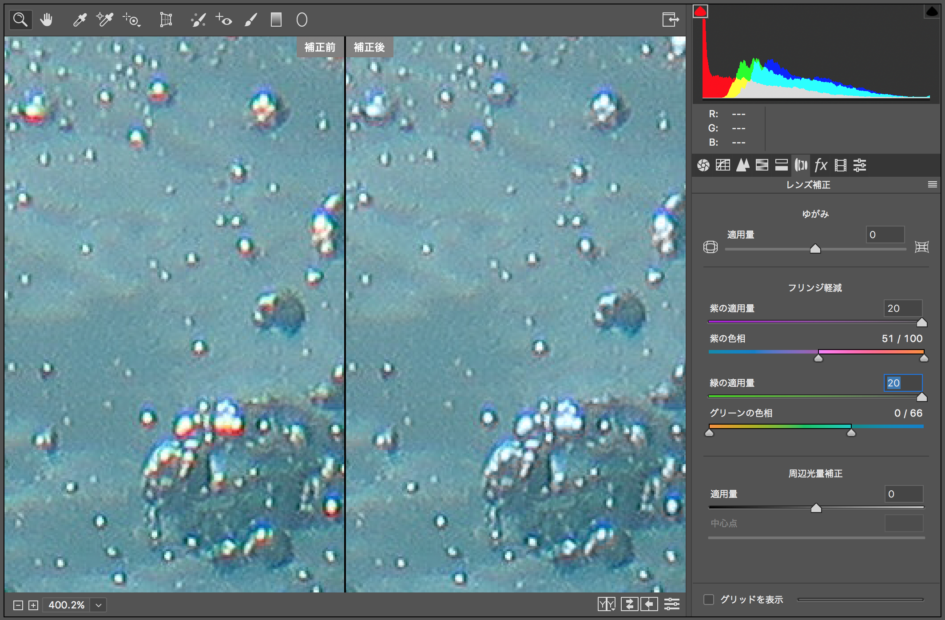Select the Radial Filter tool
The height and width of the screenshot is (620, 945).
302,20
